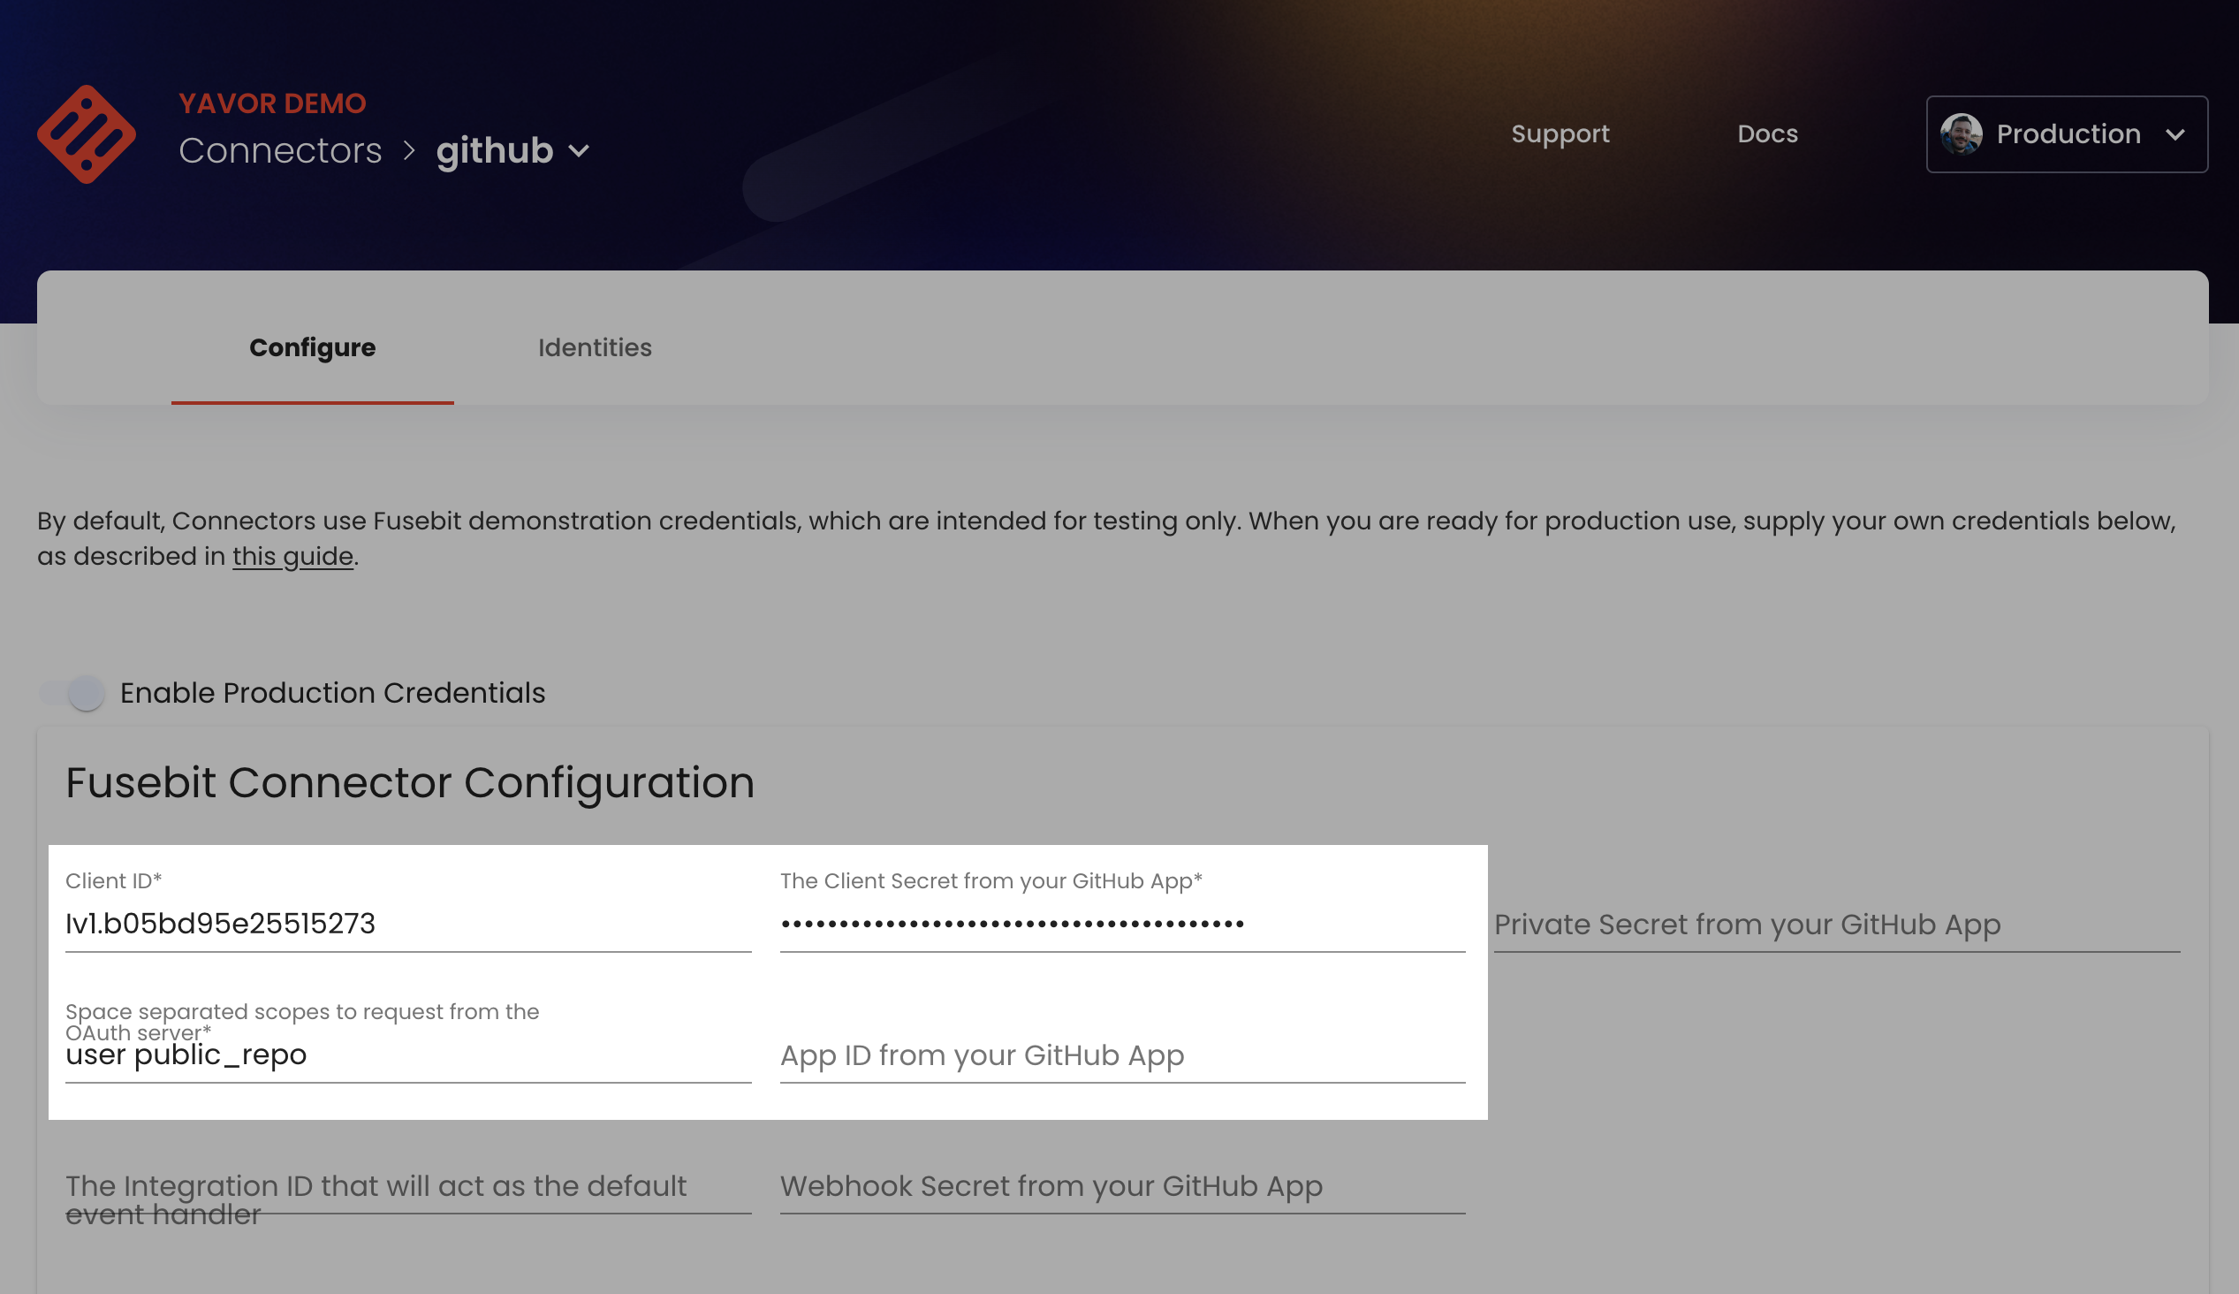Image resolution: width=2239 pixels, height=1294 pixels.
Task: Expand the Production account menu
Action: (2066, 134)
